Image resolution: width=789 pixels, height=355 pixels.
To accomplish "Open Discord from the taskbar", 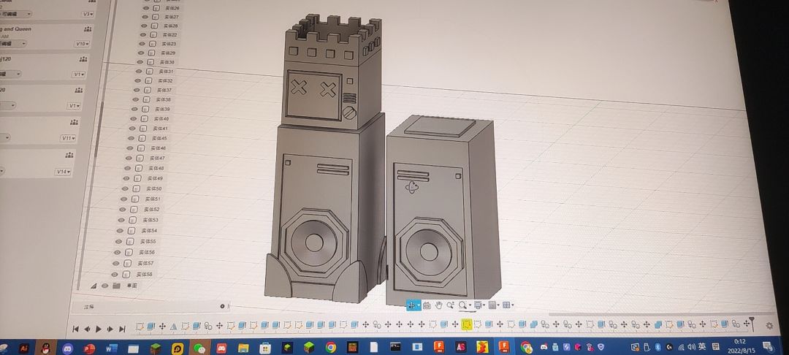I will (x=67, y=348).
